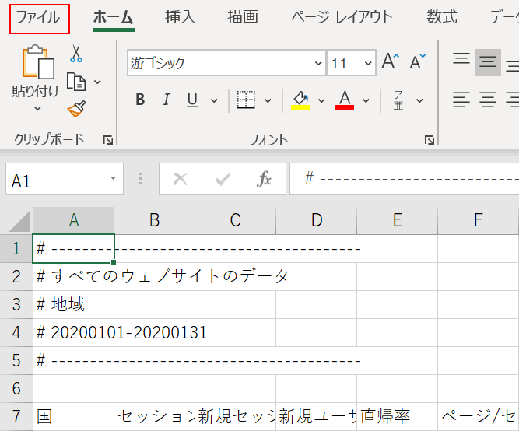Click the Borders icon in font group
Image resolution: width=519 pixels, height=431 pixels.
click(x=246, y=100)
